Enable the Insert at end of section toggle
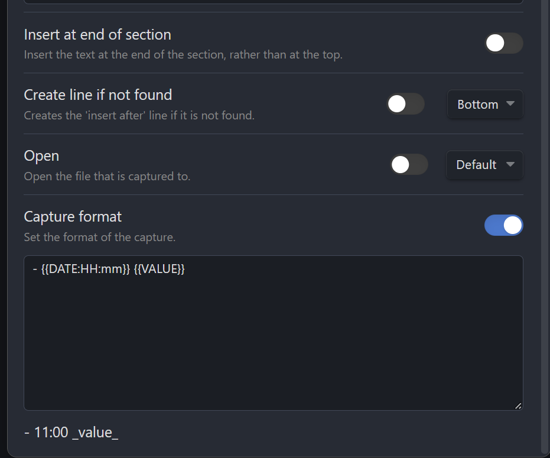 click(503, 43)
